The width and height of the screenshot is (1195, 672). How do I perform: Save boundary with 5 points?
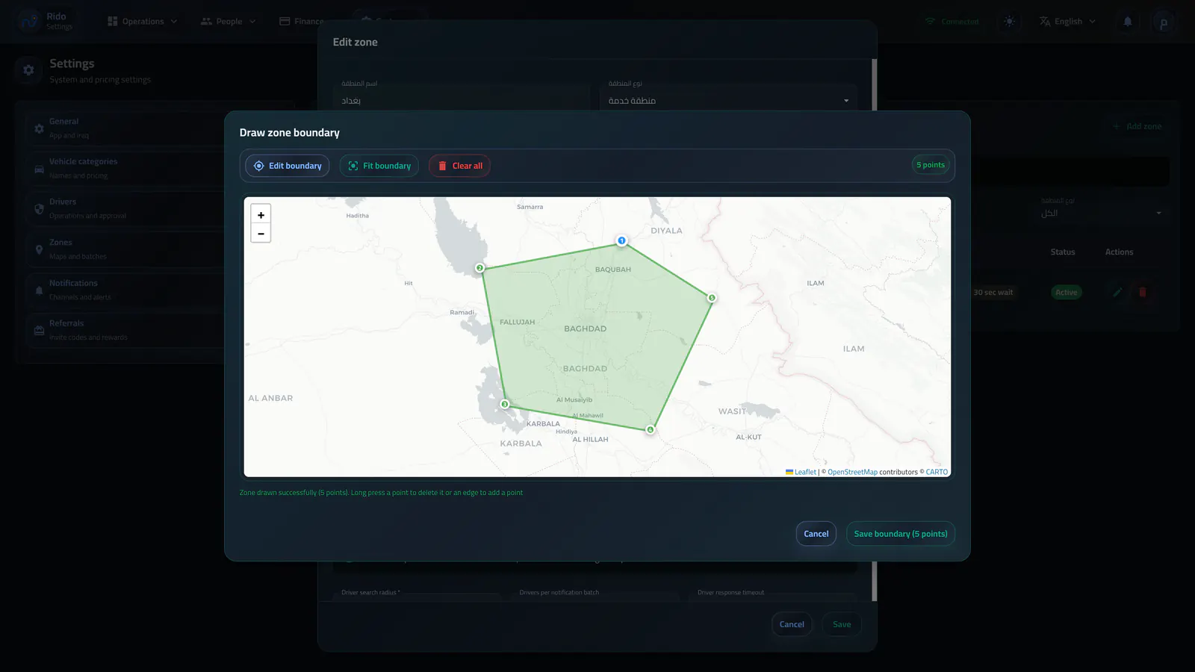901,534
